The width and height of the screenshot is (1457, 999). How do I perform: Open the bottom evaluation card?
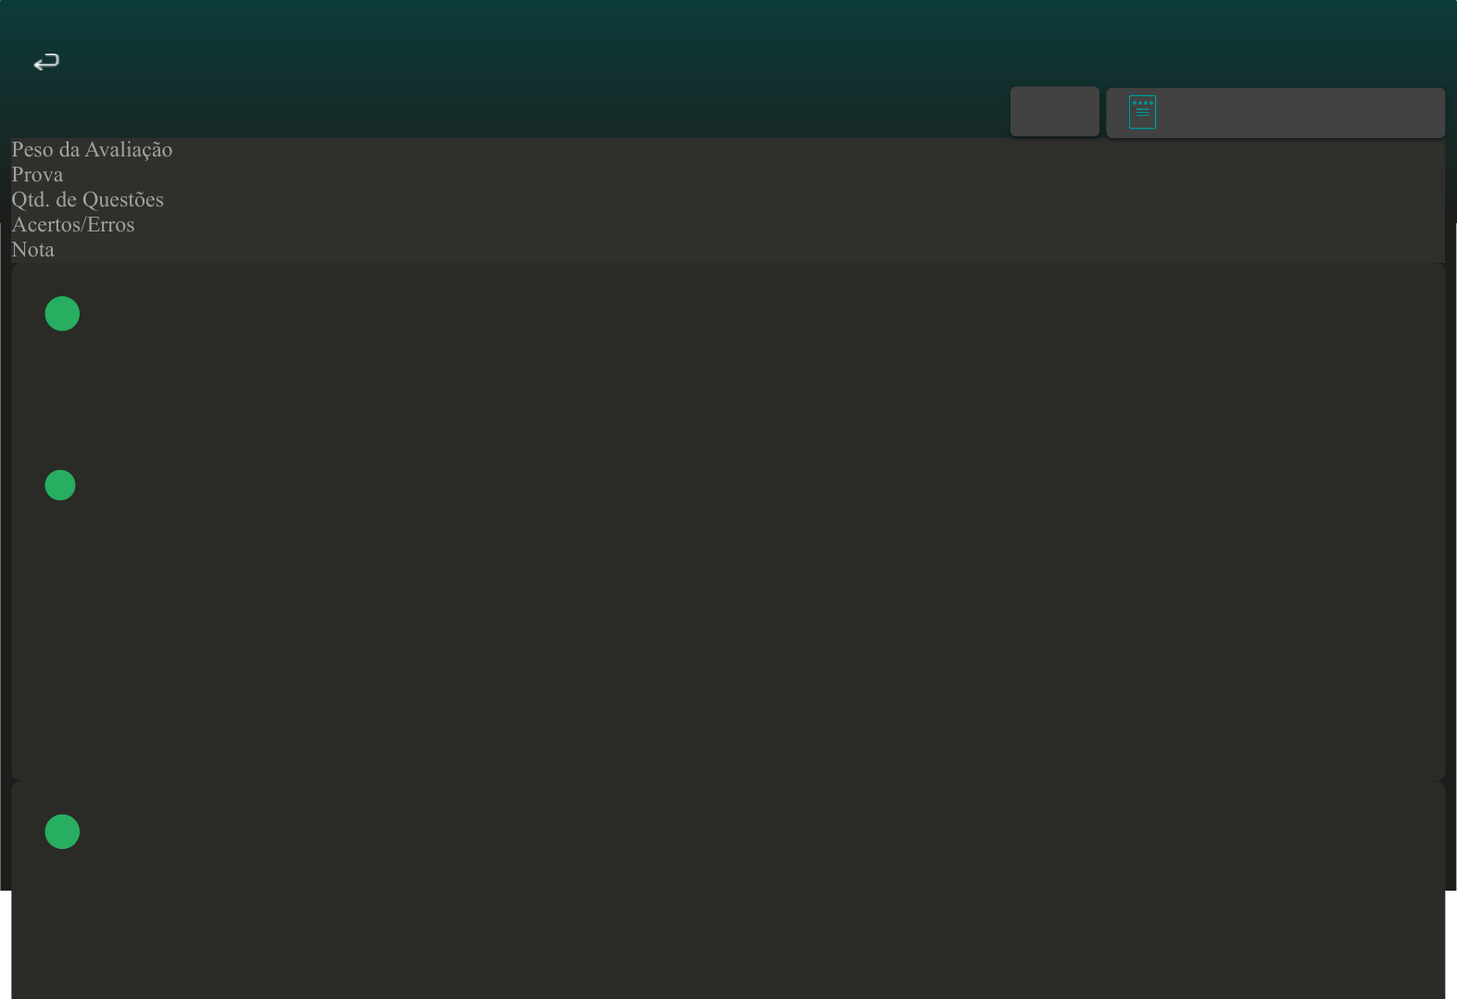pyautogui.click(x=728, y=891)
